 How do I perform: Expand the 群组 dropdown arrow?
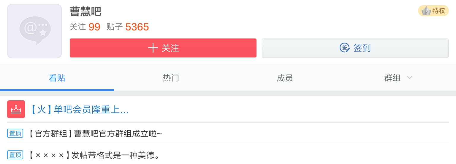coord(410,78)
